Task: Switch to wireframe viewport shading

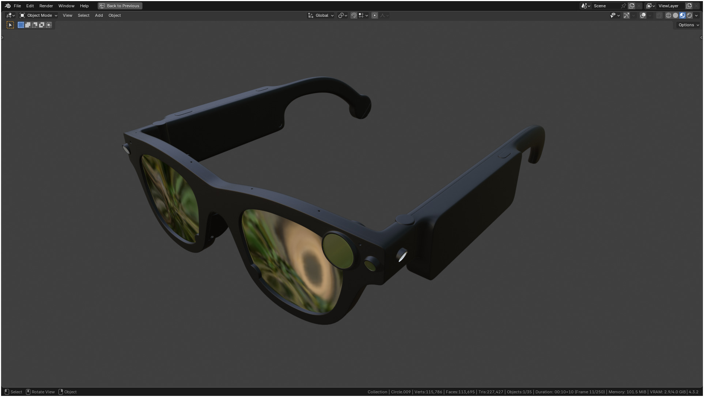Action: (x=669, y=15)
